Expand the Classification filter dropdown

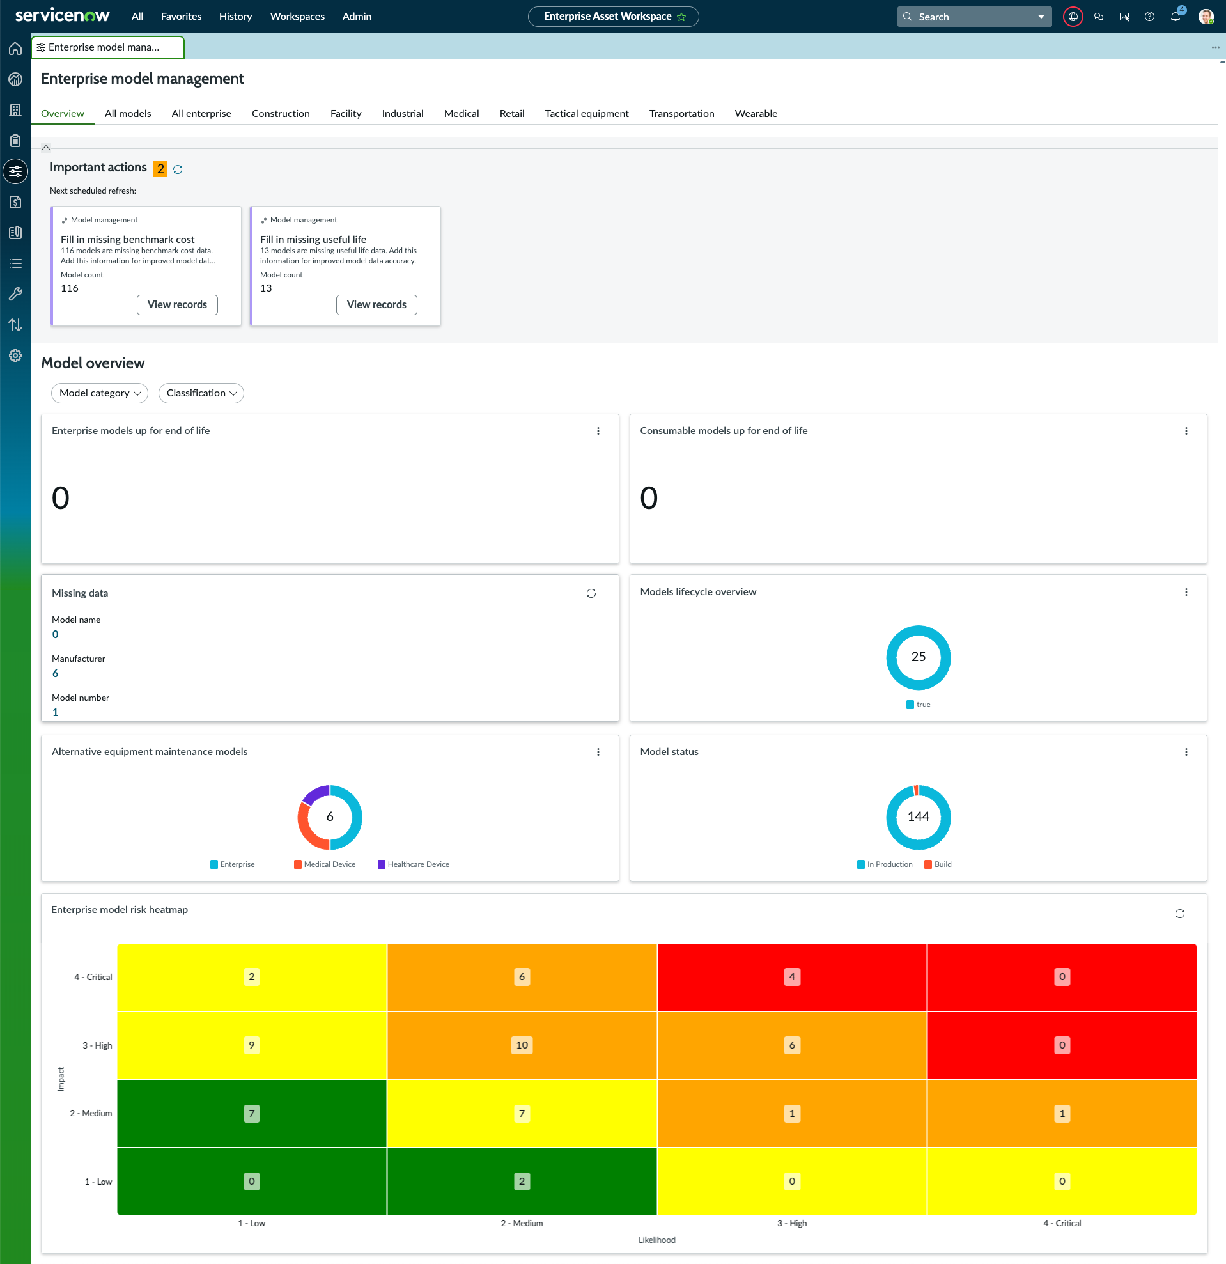pyautogui.click(x=201, y=393)
